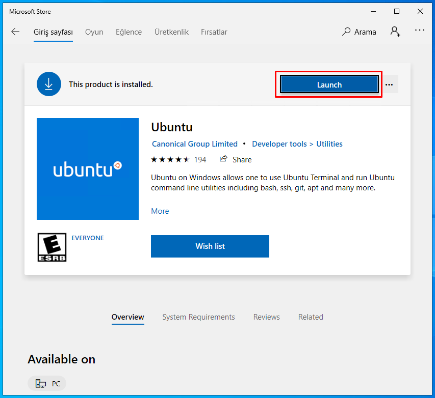
Task: Open the ellipsis menu next to Launch
Action: 389,84
